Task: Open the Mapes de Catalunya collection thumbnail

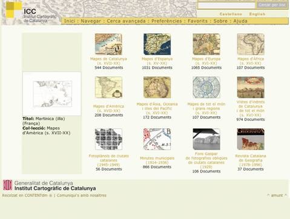Action: [x=108, y=44]
